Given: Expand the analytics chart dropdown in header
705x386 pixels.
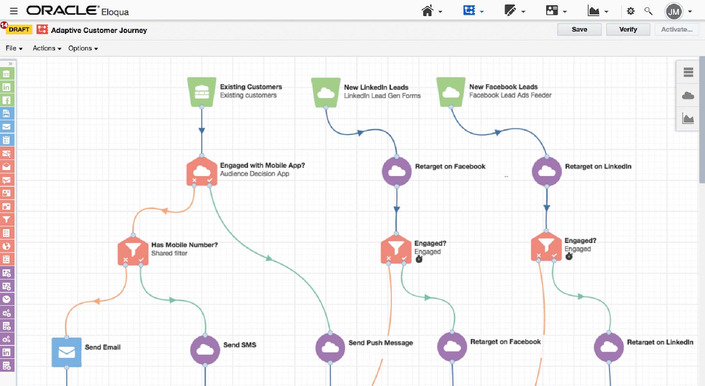Looking at the screenshot, I should tap(606, 12).
